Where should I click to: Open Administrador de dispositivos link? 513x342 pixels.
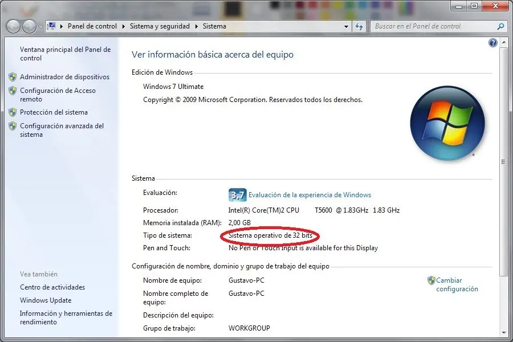64,77
